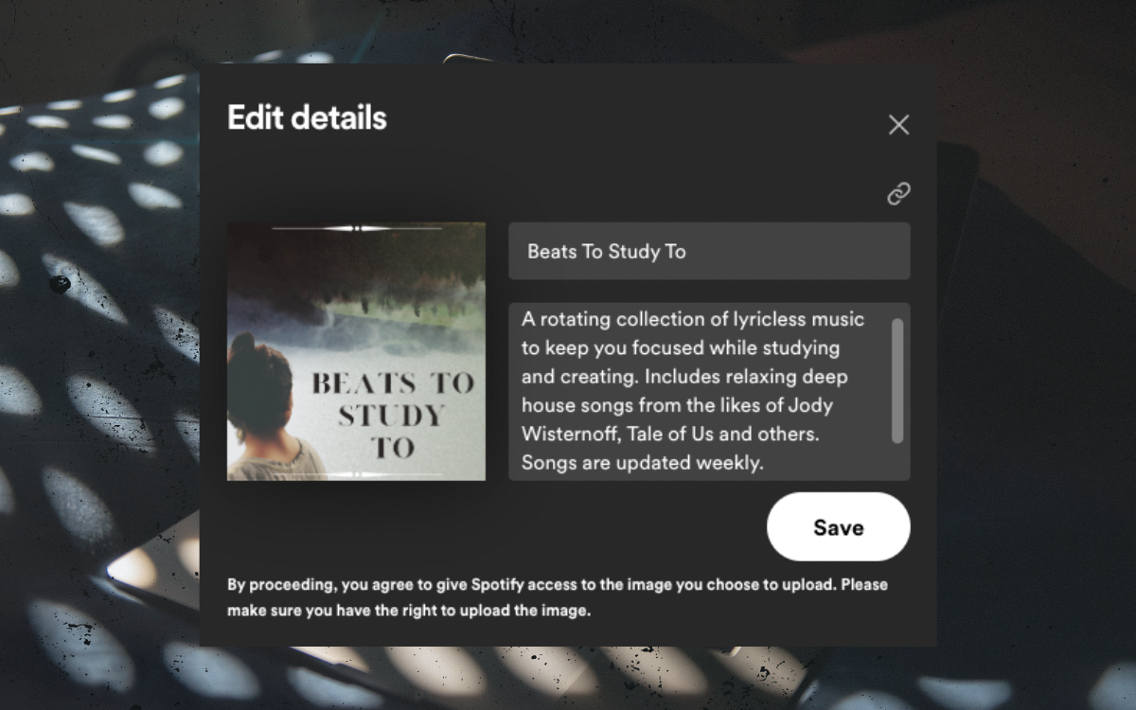Click the copy link chain icon
Screen dimensions: 1136x710
(x=898, y=194)
